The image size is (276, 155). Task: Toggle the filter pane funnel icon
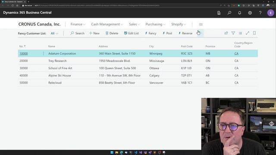[x=233, y=33]
